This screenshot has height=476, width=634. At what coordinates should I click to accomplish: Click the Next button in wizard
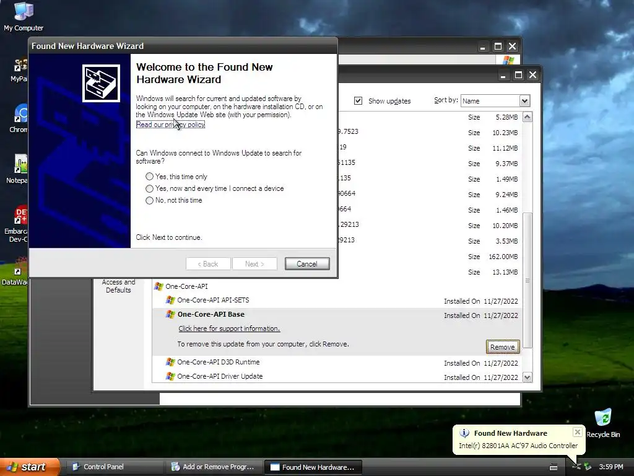point(254,264)
